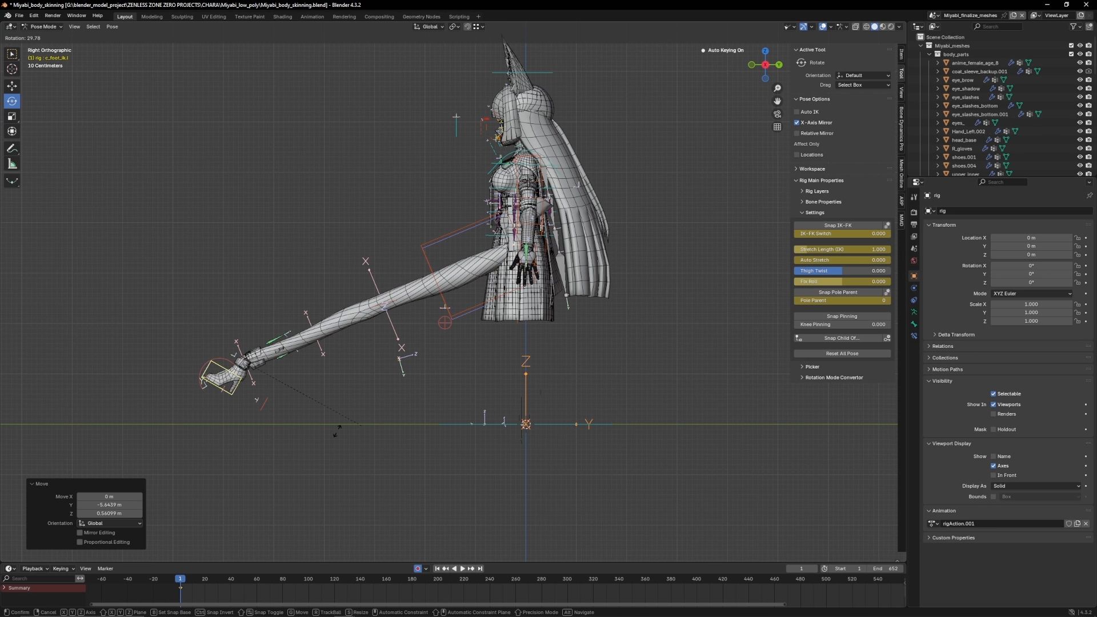Open Armature data properties tab
The image size is (1097, 617).
coord(914,312)
